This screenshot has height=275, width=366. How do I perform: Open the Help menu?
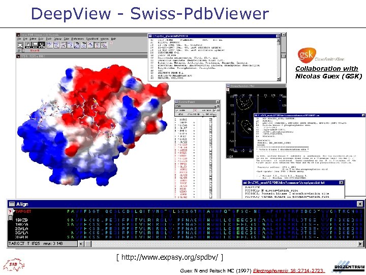click(114, 39)
